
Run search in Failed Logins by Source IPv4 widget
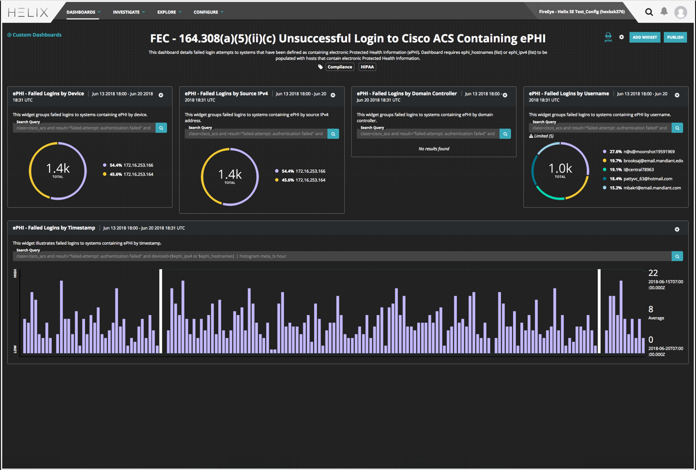tap(333, 134)
